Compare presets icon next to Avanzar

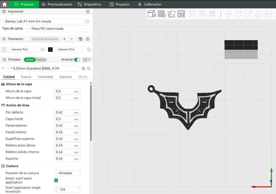tap(89, 60)
